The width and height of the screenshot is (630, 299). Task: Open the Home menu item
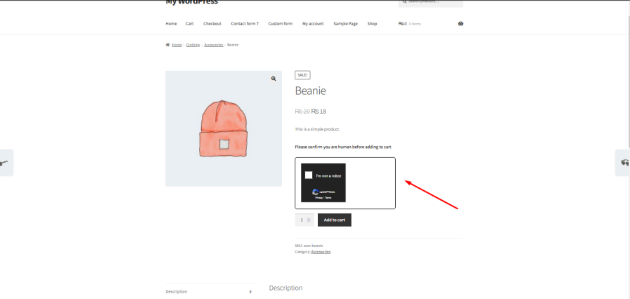click(171, 24)
